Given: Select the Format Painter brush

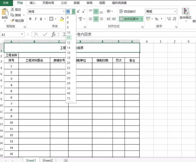Looking at the screenshot, I should coord(13,21).
